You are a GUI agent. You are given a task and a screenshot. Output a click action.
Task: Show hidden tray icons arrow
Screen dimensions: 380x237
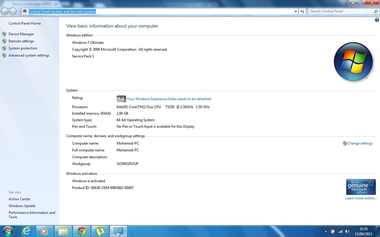click(x=326, y=231)
